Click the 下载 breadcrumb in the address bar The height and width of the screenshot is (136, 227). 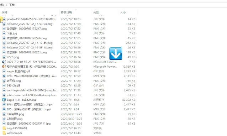(12, 5)
